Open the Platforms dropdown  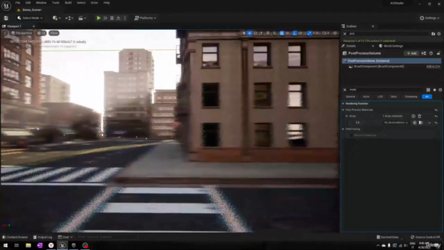click(x=145, y=18)
